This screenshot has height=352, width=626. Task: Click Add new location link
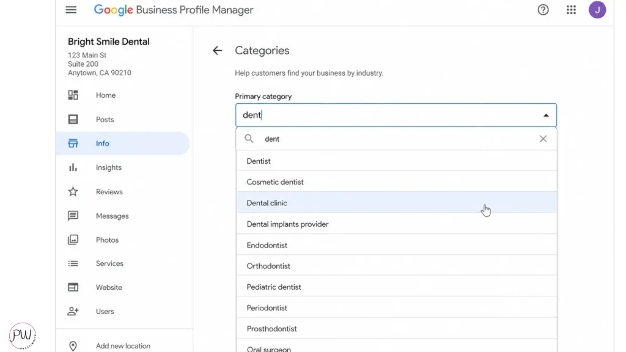[x=123, y=346]
